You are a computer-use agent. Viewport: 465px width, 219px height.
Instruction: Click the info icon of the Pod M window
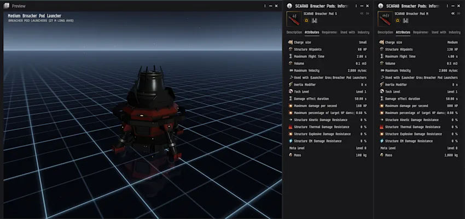(x=381, y=6)
